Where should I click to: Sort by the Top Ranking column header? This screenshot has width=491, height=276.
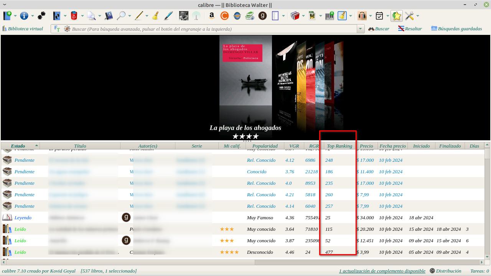339,146
